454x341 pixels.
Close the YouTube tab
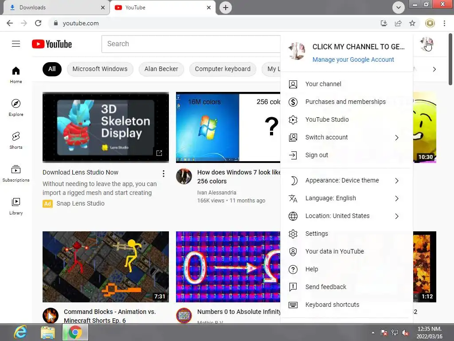(209, 8)
